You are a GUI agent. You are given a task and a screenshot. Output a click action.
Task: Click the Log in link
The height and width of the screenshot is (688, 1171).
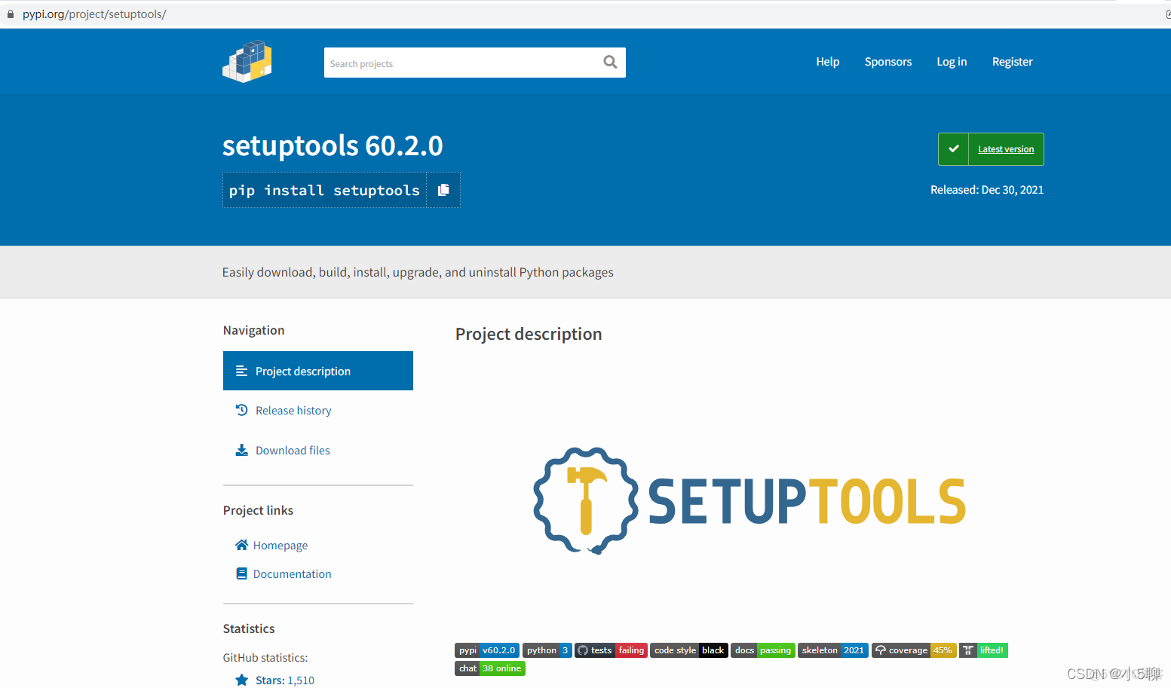[951, 61]
